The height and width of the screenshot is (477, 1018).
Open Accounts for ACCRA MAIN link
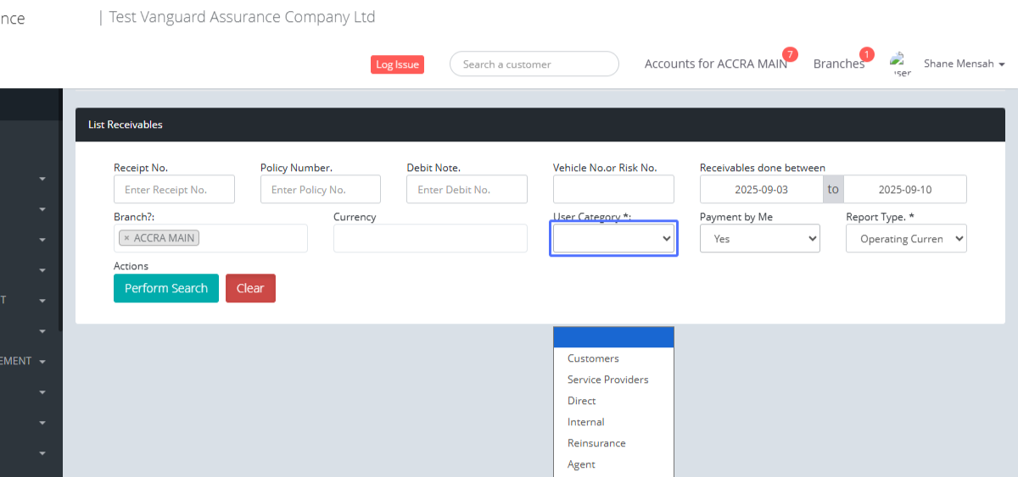(x=714, y=64)
